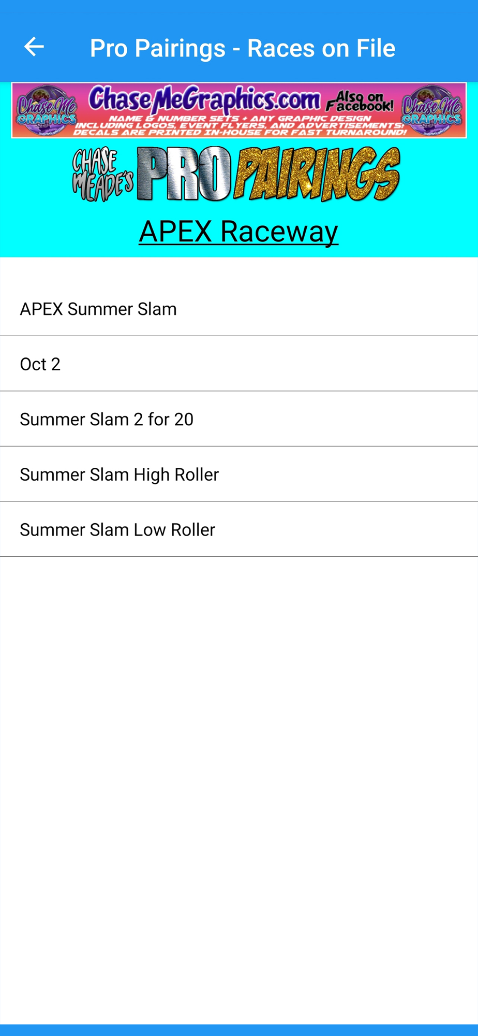Click the name & number sets banner line
The height and width of the screenshot is (1036, 478).
pos(240,119)
